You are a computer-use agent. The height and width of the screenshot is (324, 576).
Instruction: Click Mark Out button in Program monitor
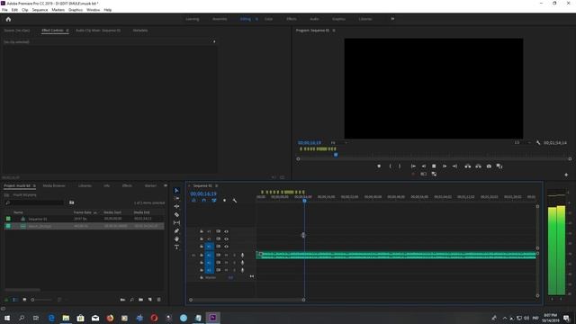(400, 166)
